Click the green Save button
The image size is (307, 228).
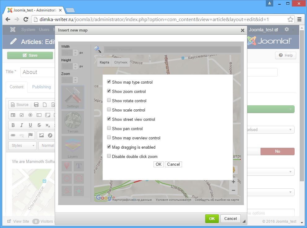(30, 55)
